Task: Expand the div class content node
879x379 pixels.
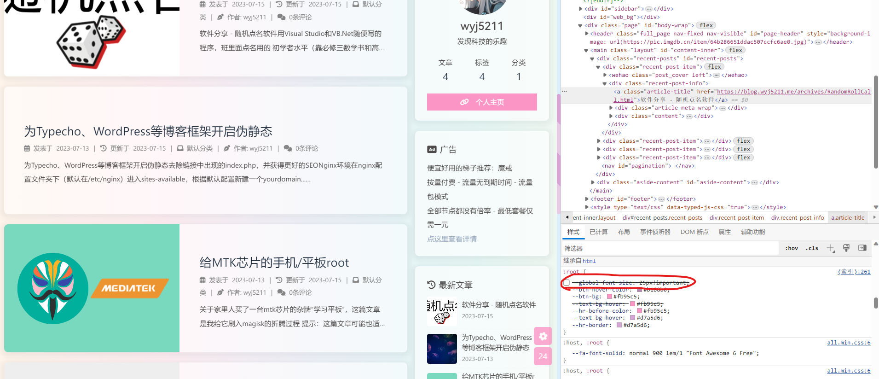Action: click(x=611, y=116)
